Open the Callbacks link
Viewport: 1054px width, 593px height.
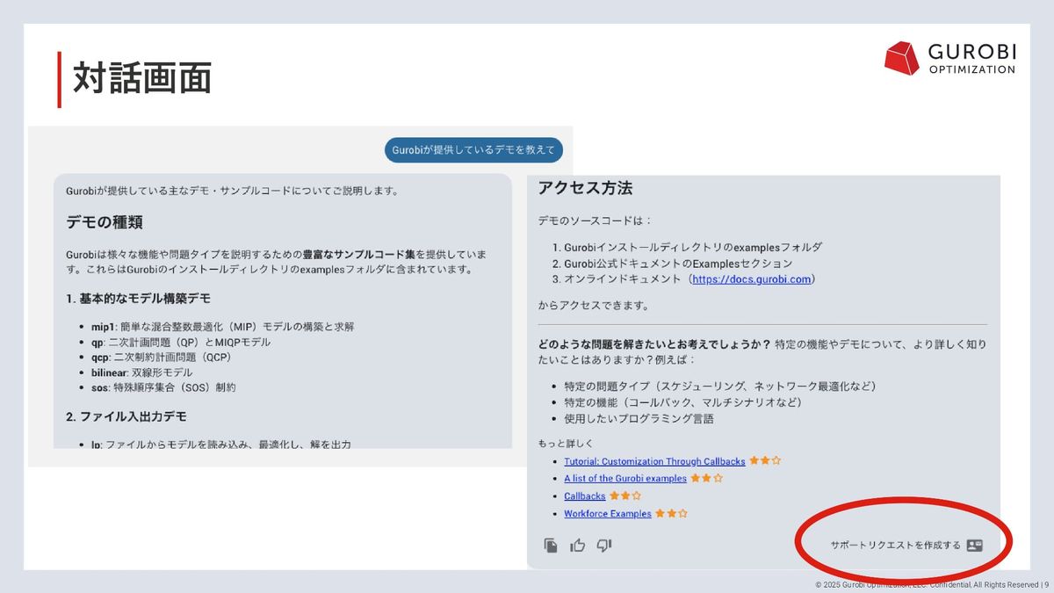(x=584, y=496)
